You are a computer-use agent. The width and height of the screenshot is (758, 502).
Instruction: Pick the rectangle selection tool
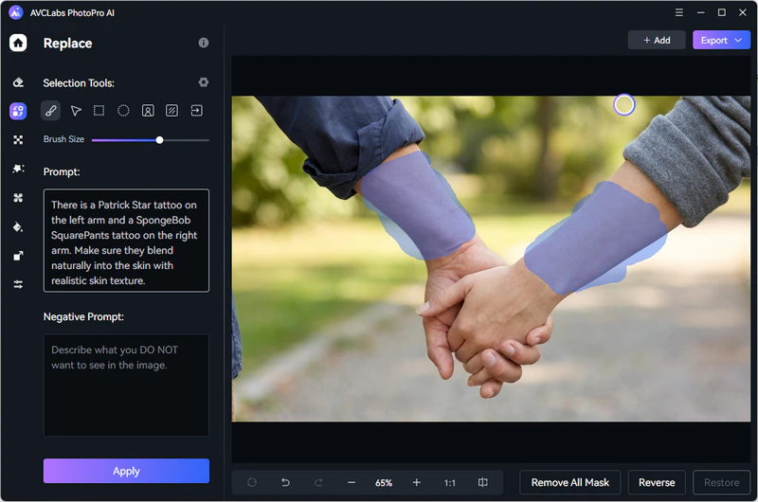tap(99, 110)
